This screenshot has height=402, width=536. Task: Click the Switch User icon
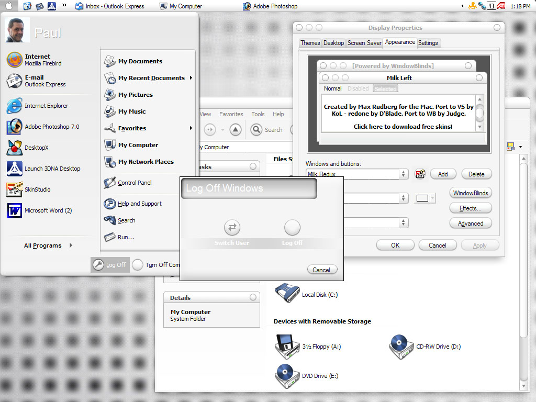232,227
